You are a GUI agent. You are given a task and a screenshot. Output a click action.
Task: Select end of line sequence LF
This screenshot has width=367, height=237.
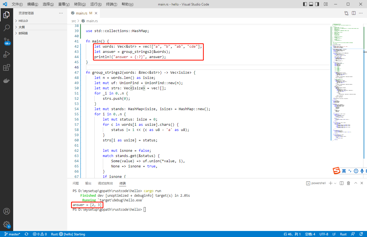coord(334,234)
